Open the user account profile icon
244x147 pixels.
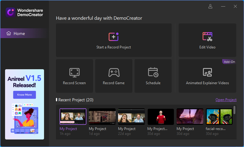[211, 6]
